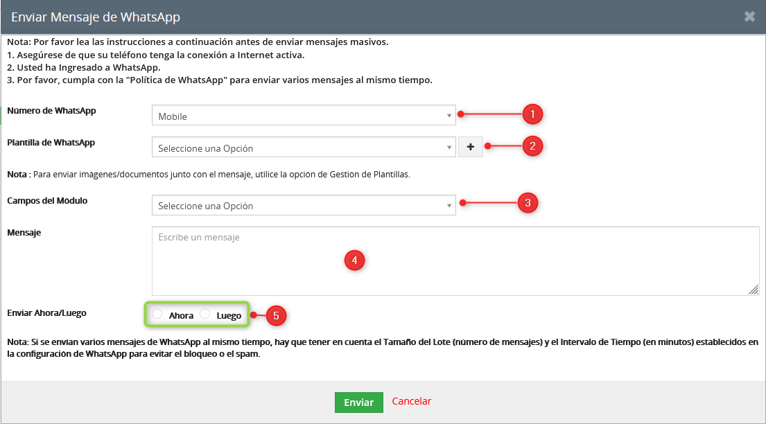Select the Ahora radio button
This screenshot has height=424, width=766.
157,314
